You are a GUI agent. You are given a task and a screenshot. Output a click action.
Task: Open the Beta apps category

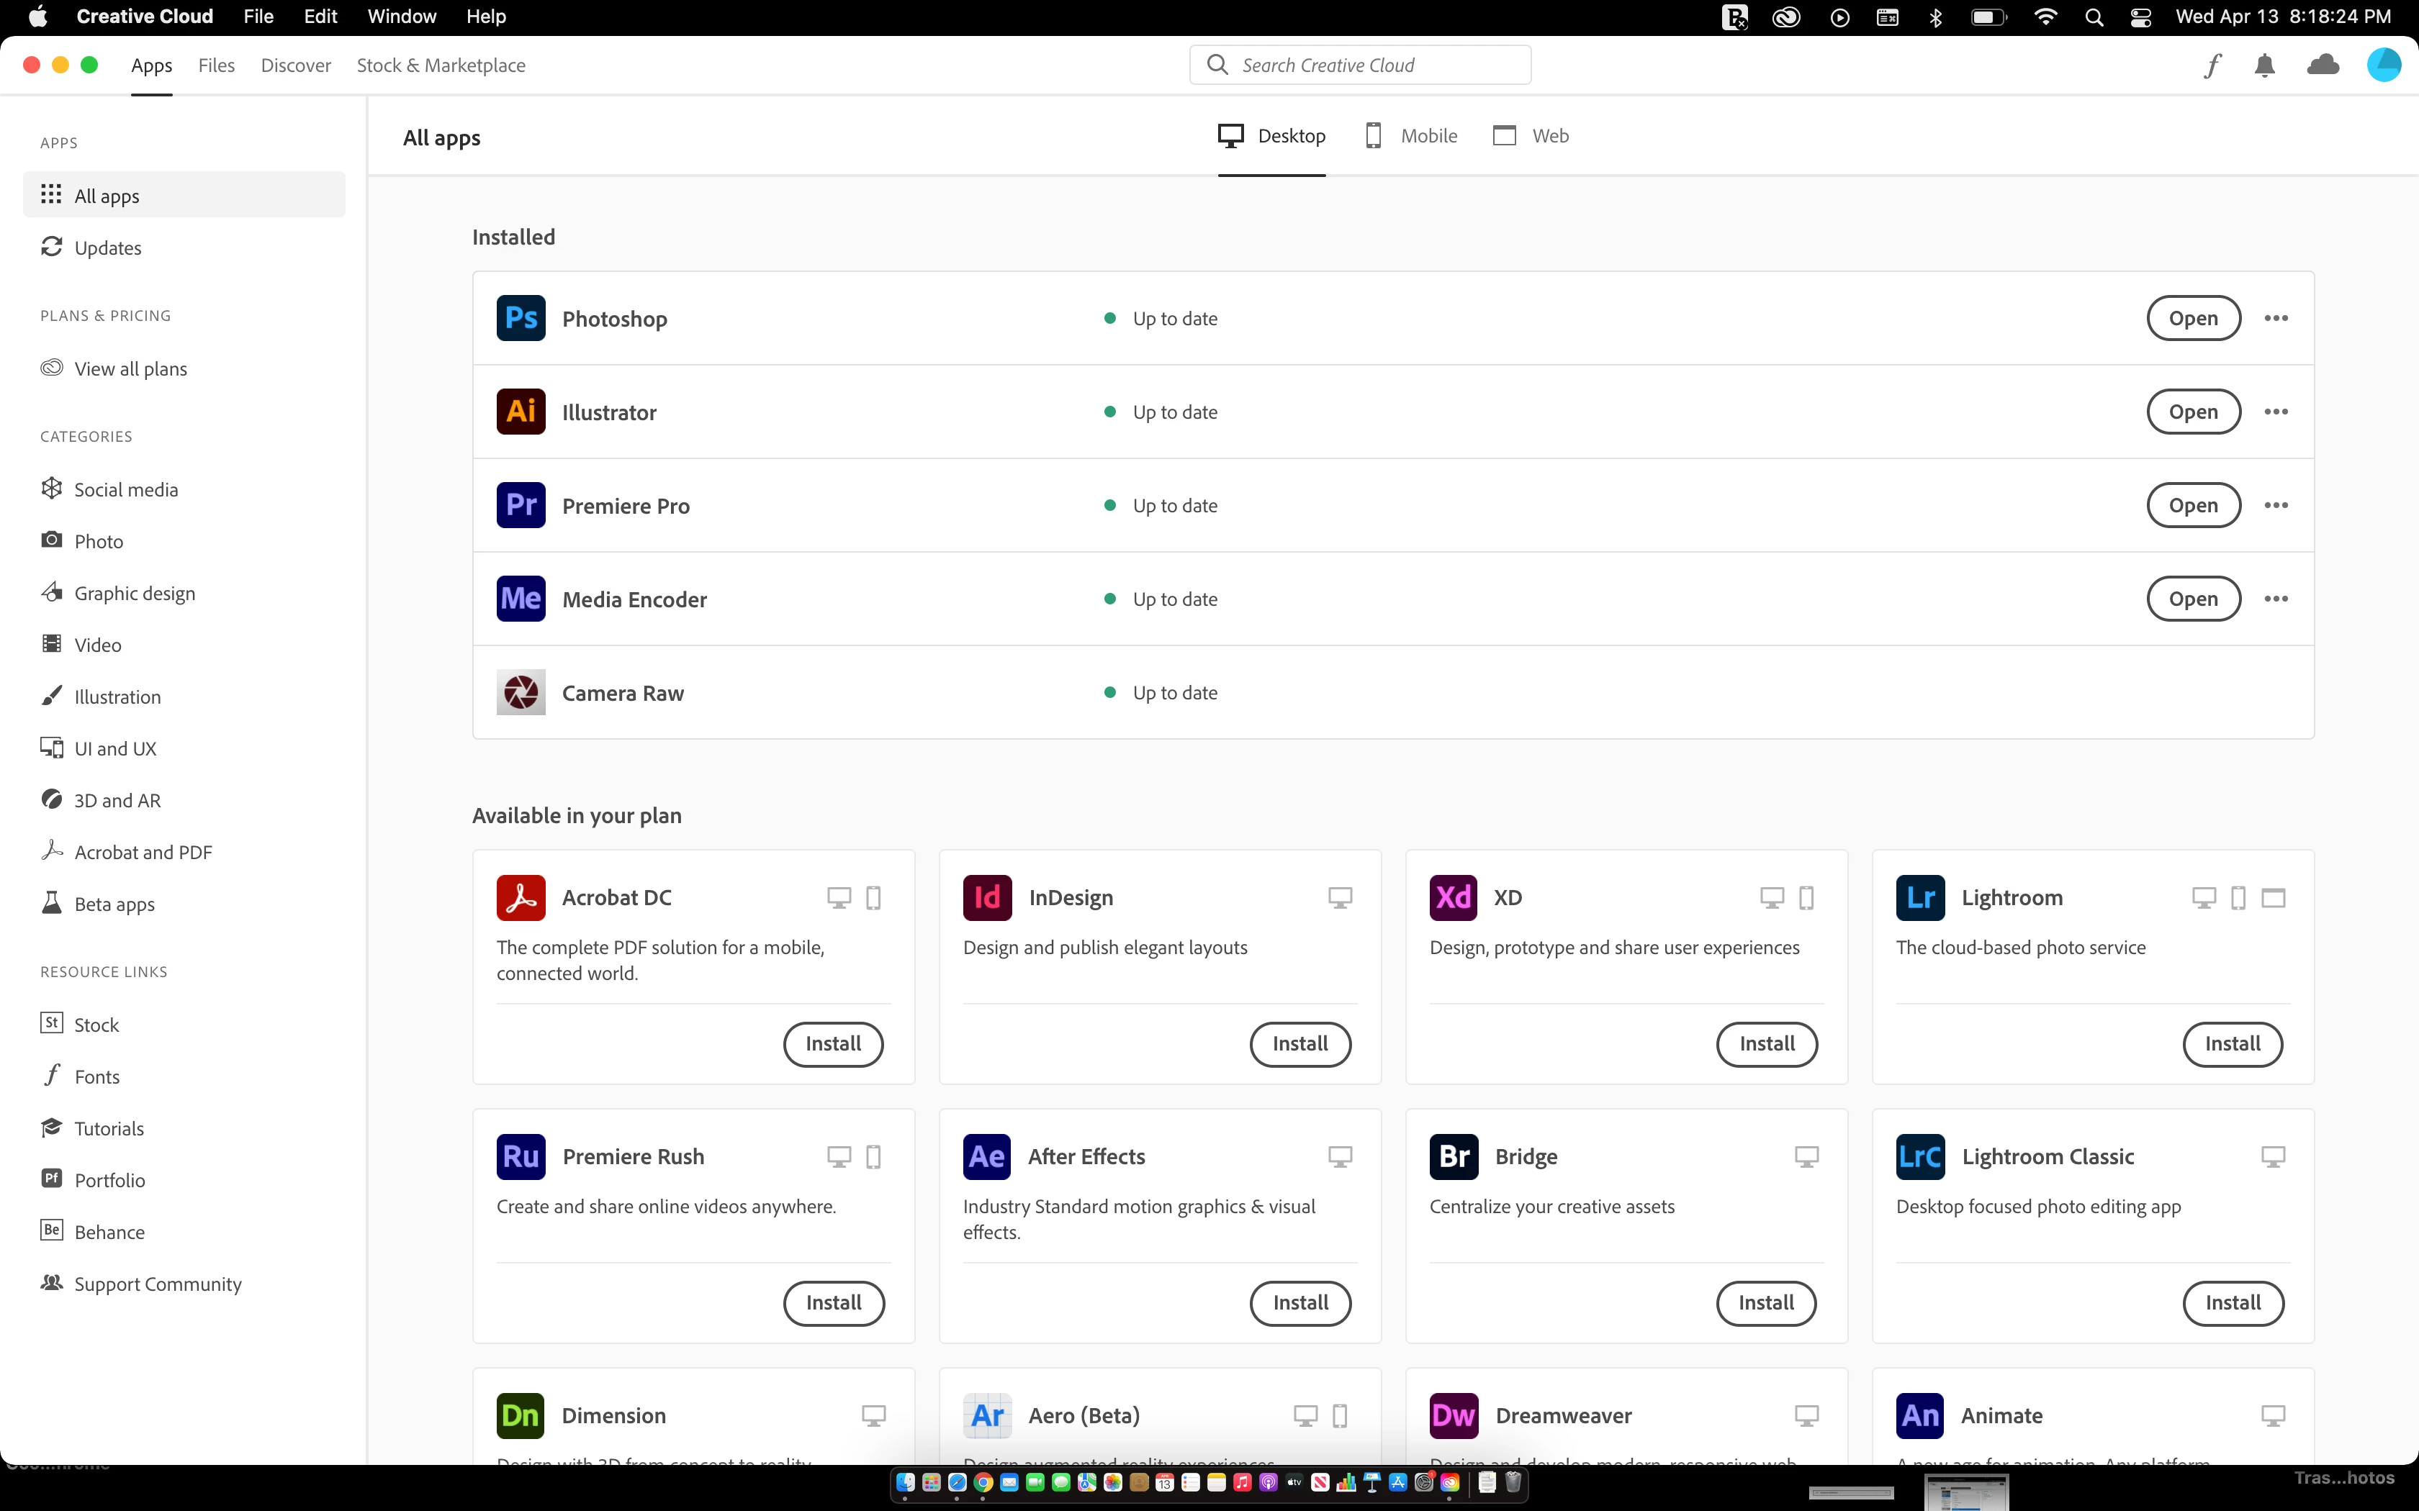pos(114,904)
